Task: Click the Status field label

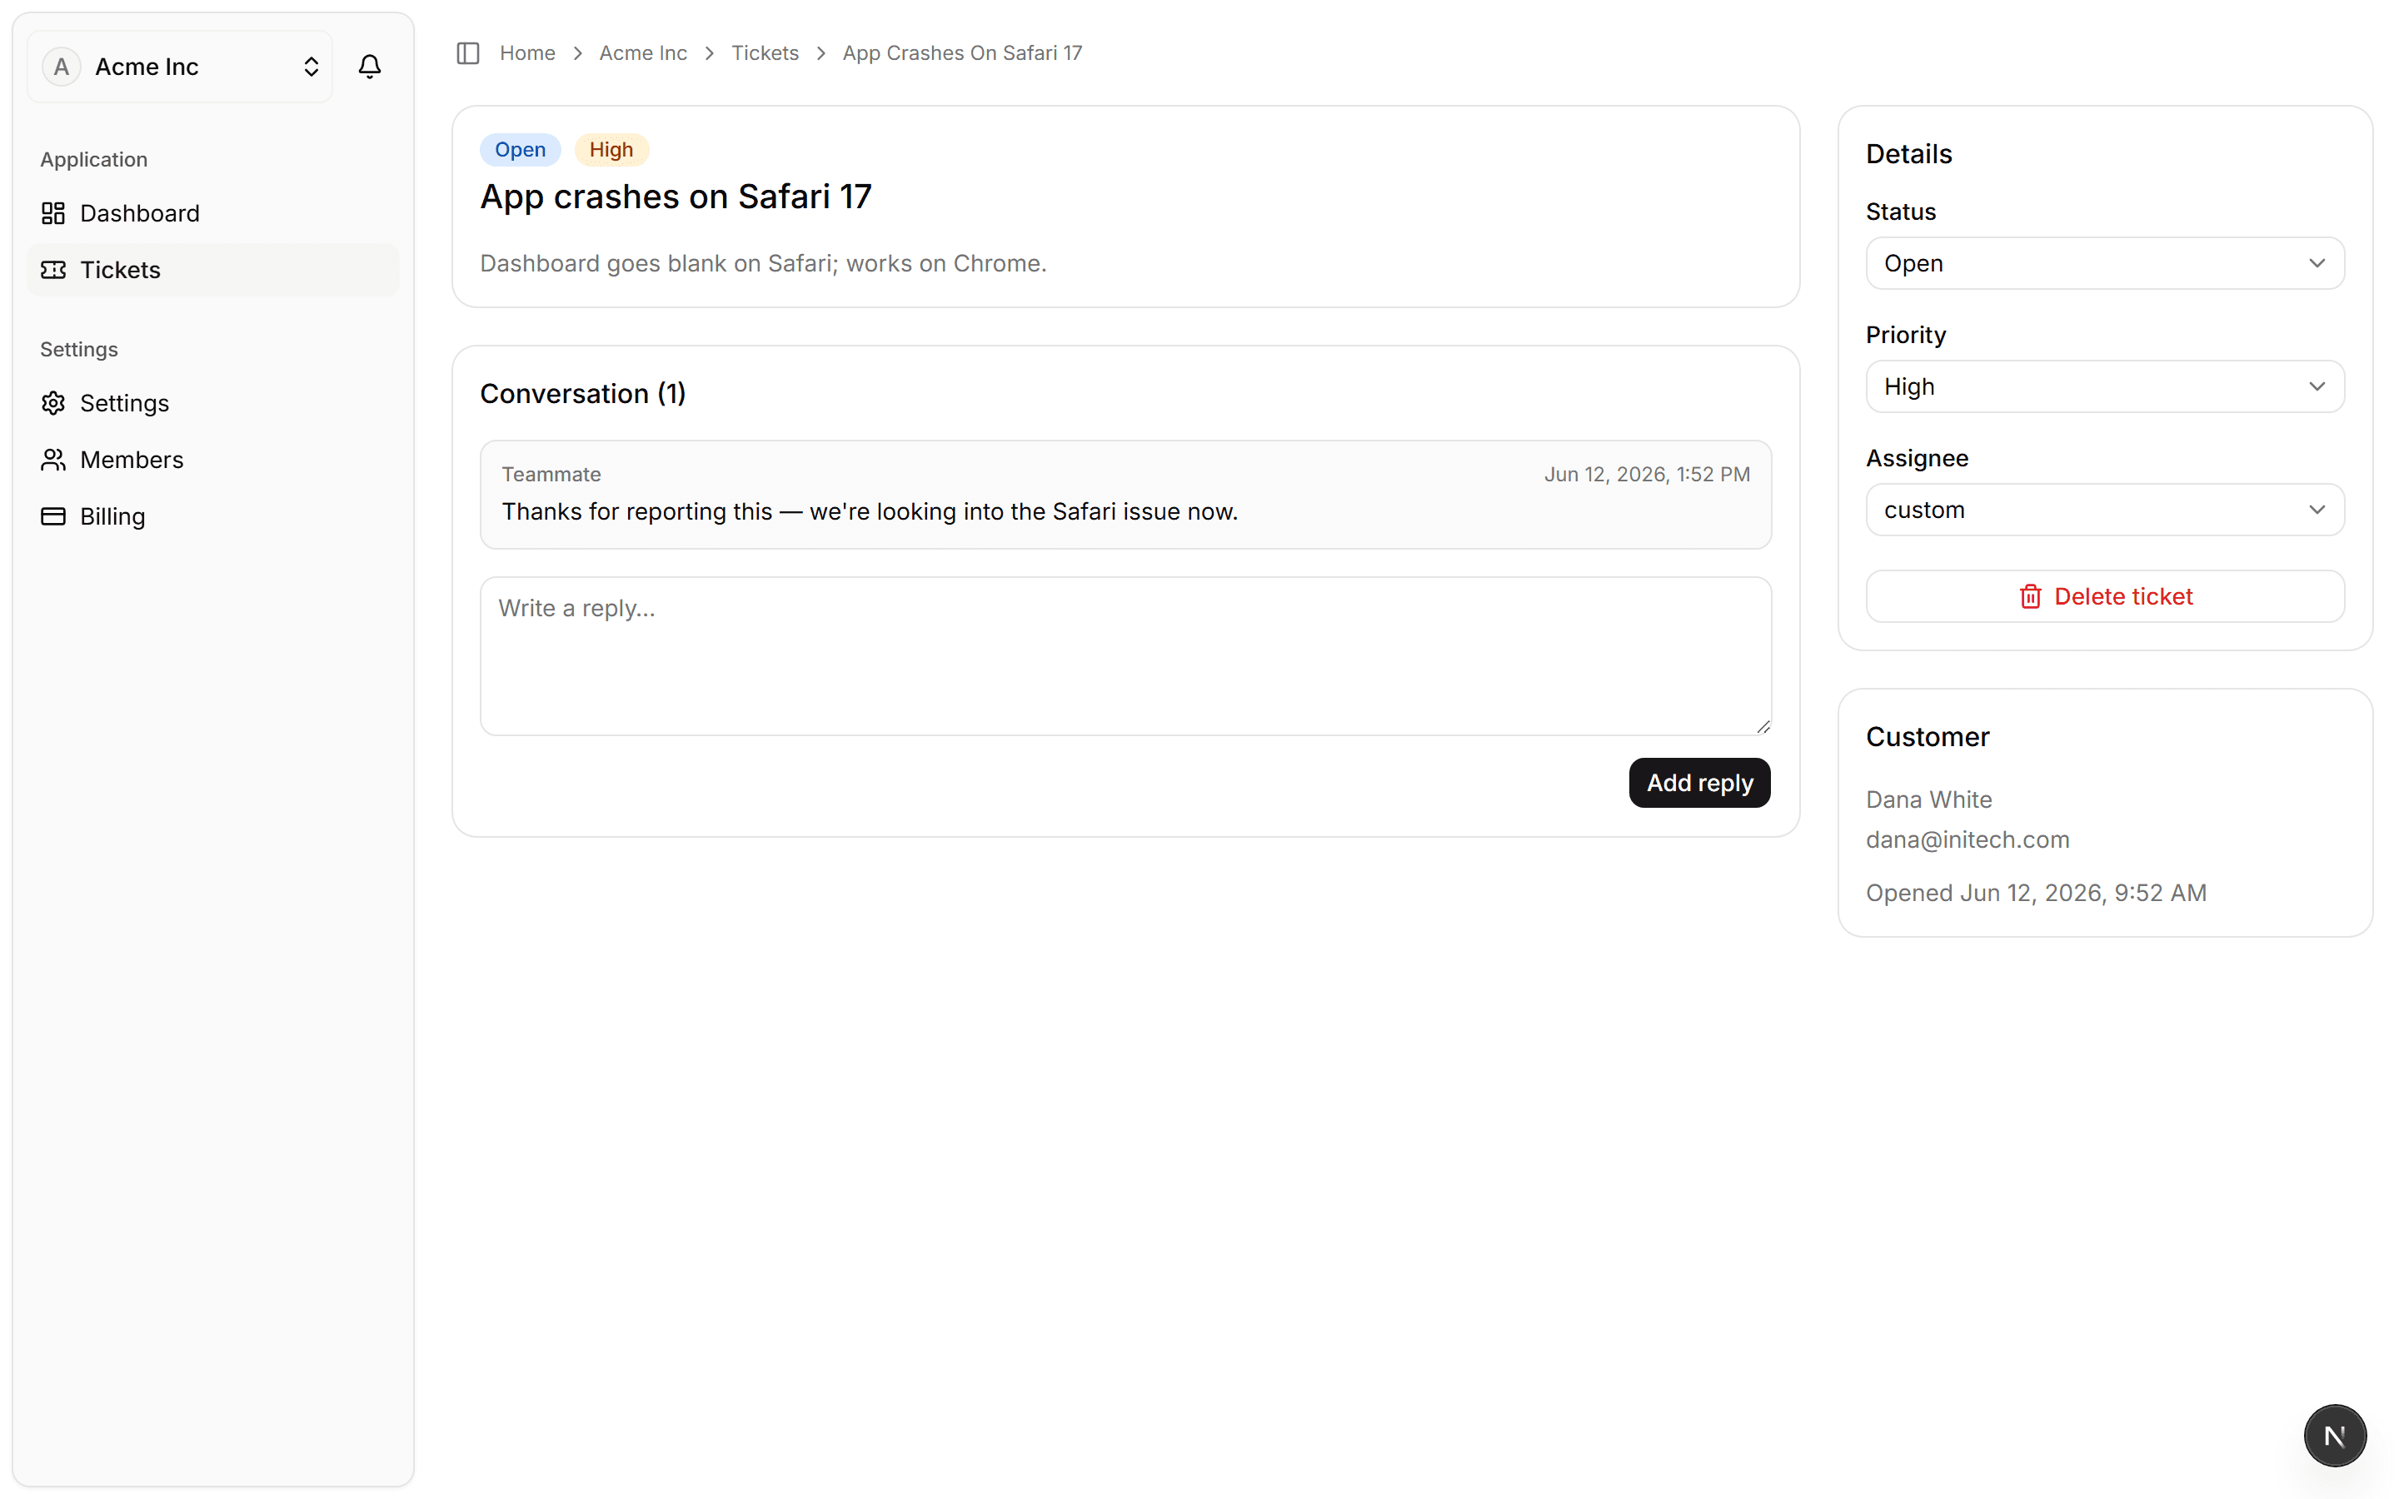Action: (1900, 212)
